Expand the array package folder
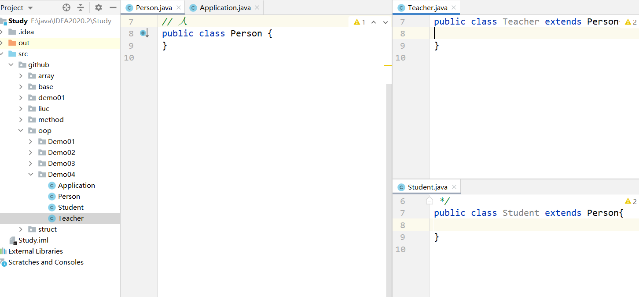639x297 pixels. point(21,76)
